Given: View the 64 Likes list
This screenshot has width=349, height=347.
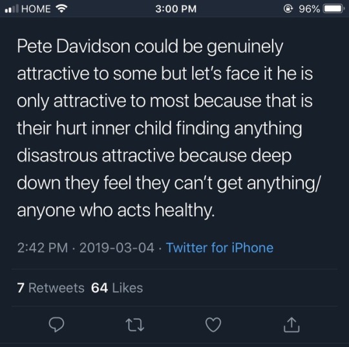Looking at the screenshot, I should pyautogui.click(x=117, y=288).
